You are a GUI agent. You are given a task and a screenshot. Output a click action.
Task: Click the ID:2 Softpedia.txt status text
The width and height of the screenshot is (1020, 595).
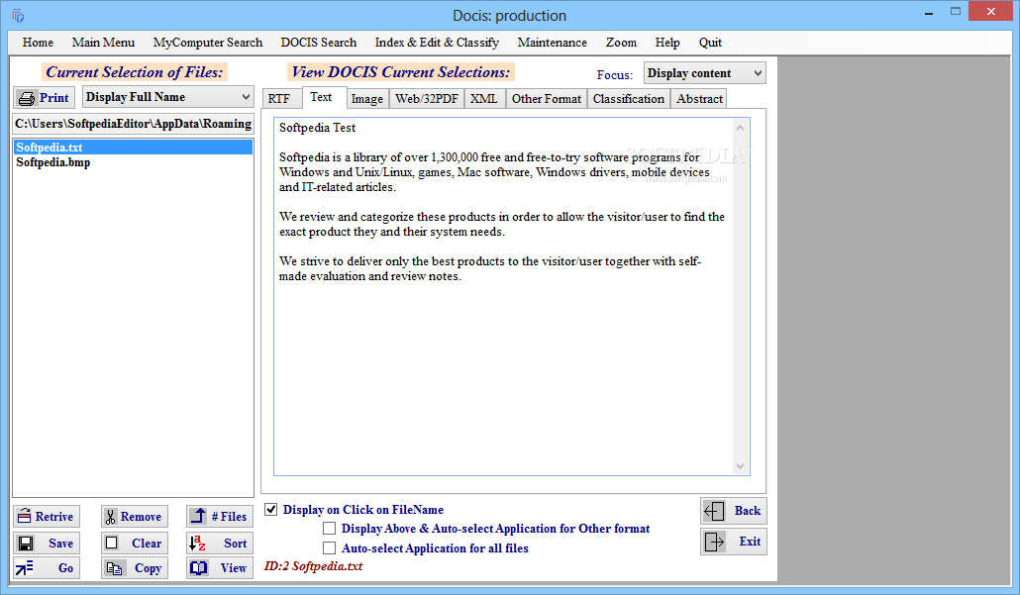coord(313,565)
